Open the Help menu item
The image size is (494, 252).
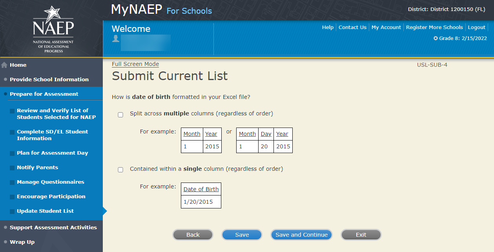[x=328, y=27]
